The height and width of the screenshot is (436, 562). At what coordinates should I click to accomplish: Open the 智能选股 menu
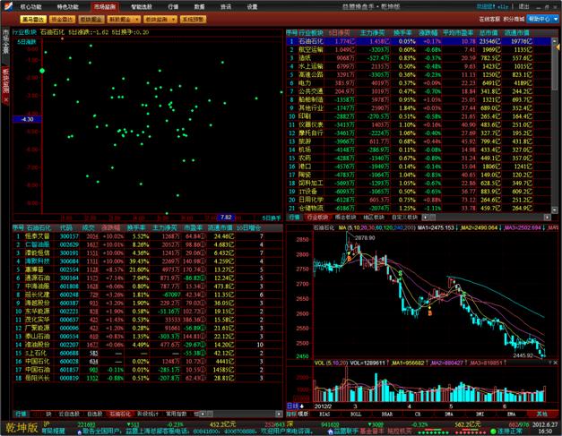coord(142,7)
